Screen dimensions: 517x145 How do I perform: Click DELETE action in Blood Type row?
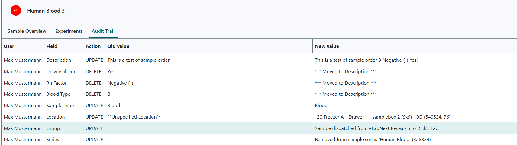click(x=94, y=94)
